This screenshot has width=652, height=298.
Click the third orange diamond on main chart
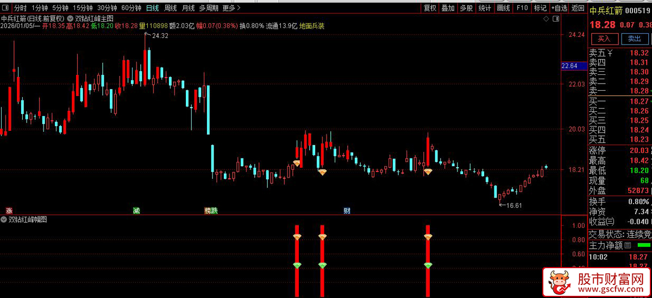428,172
